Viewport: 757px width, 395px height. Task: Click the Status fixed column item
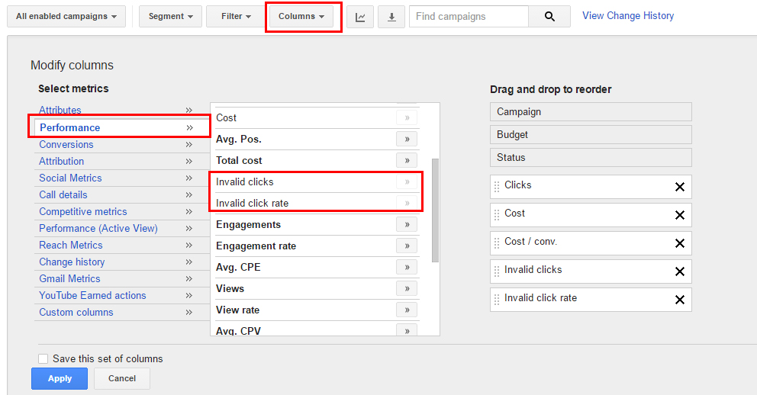[591, 157]
